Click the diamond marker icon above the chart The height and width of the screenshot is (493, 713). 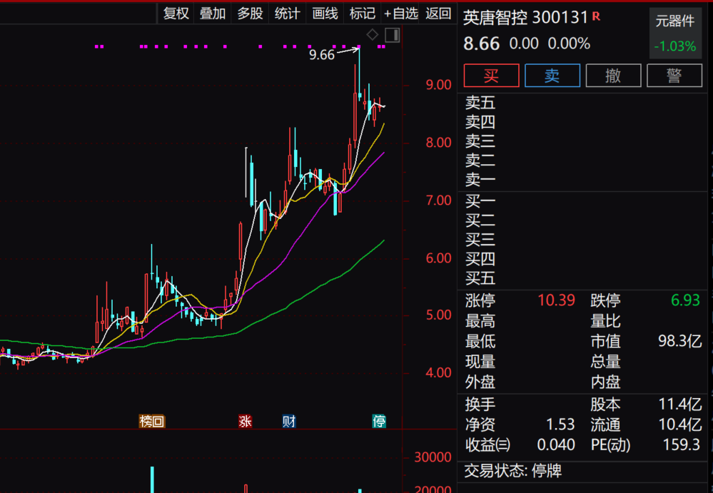(x=372, y=34)
